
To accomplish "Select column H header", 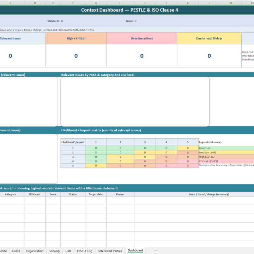I will pos(120,3).
